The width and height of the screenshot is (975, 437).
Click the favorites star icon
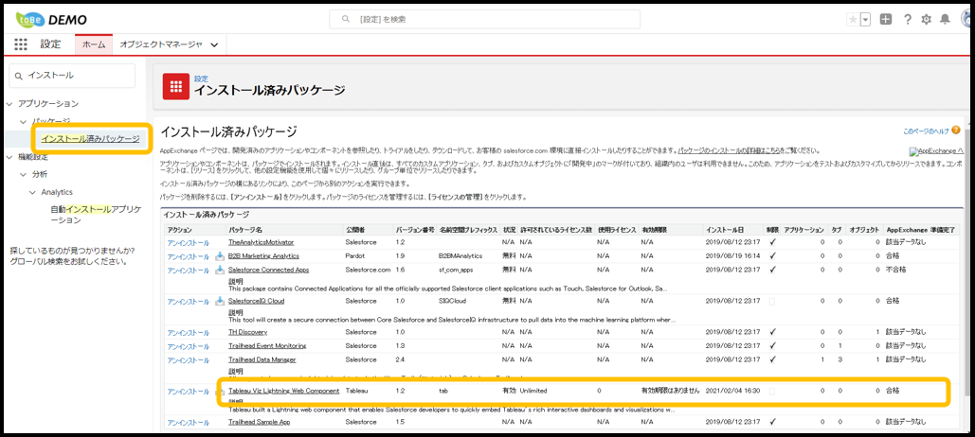[853, 19]
